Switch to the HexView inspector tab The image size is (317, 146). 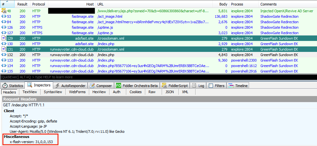(x=99, y=92)
